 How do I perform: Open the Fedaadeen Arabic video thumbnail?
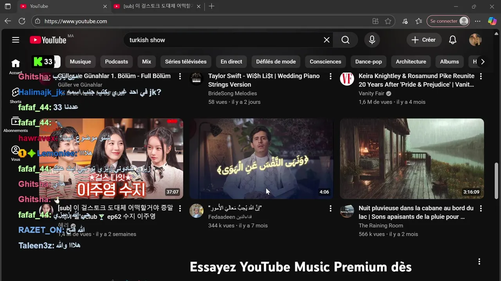[x=261, y=159]
